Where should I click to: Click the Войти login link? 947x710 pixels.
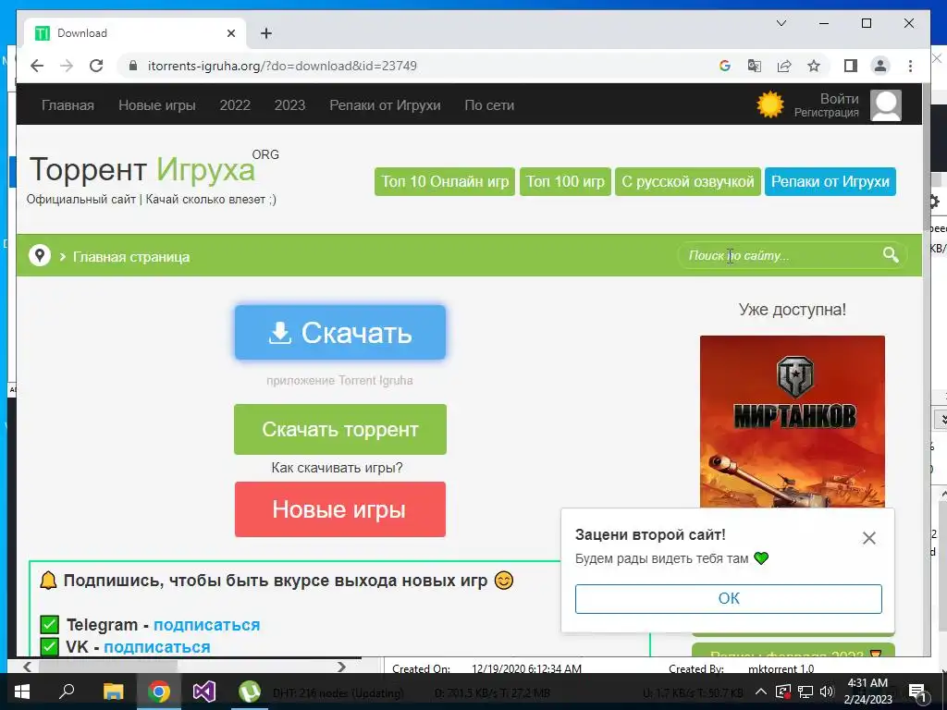coord(839,98)
